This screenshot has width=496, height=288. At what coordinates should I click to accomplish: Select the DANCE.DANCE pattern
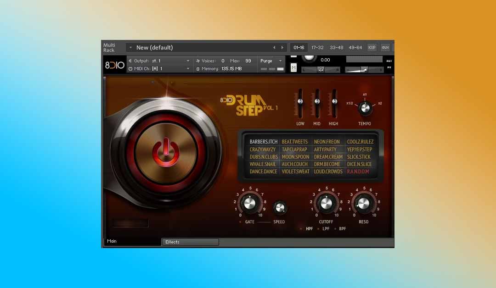coord(263,172)
